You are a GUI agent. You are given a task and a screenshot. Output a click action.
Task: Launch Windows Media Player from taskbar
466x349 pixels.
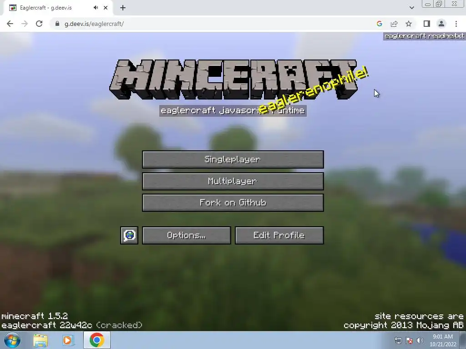67,340
